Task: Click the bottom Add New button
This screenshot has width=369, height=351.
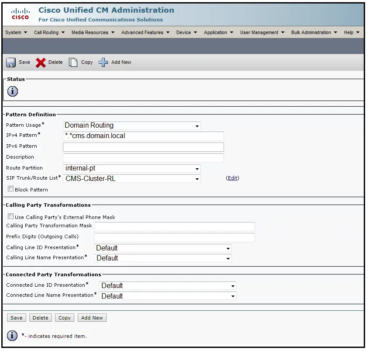Action: click(92, 318)
